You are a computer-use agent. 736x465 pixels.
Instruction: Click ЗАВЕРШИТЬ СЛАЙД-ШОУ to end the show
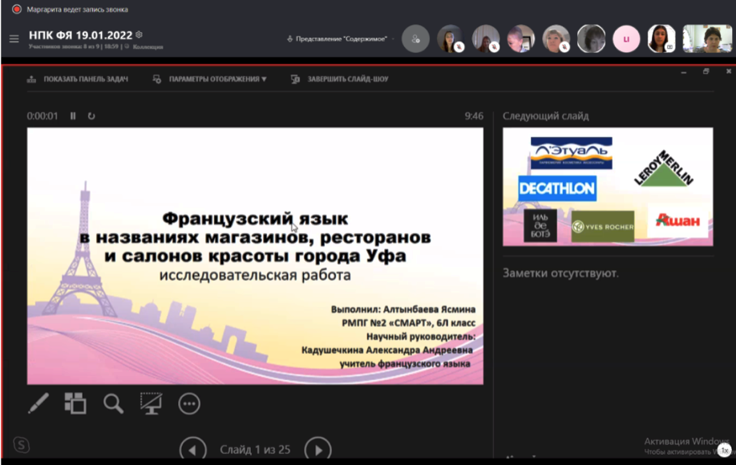click(x=339, y=79)
